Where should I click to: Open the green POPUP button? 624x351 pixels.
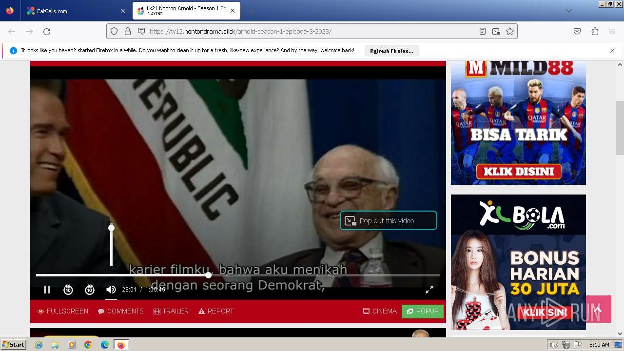pyautogui.click(x=423, y=311)
